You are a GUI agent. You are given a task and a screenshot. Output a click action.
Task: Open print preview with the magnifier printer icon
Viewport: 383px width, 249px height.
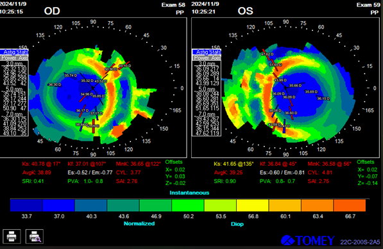(x=35, y=236)
